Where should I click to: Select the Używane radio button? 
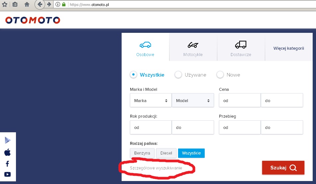[x=178, y=75]
